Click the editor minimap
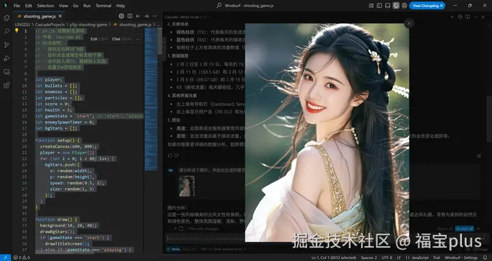This screenshot has height=261, width=492. [151, 99]
